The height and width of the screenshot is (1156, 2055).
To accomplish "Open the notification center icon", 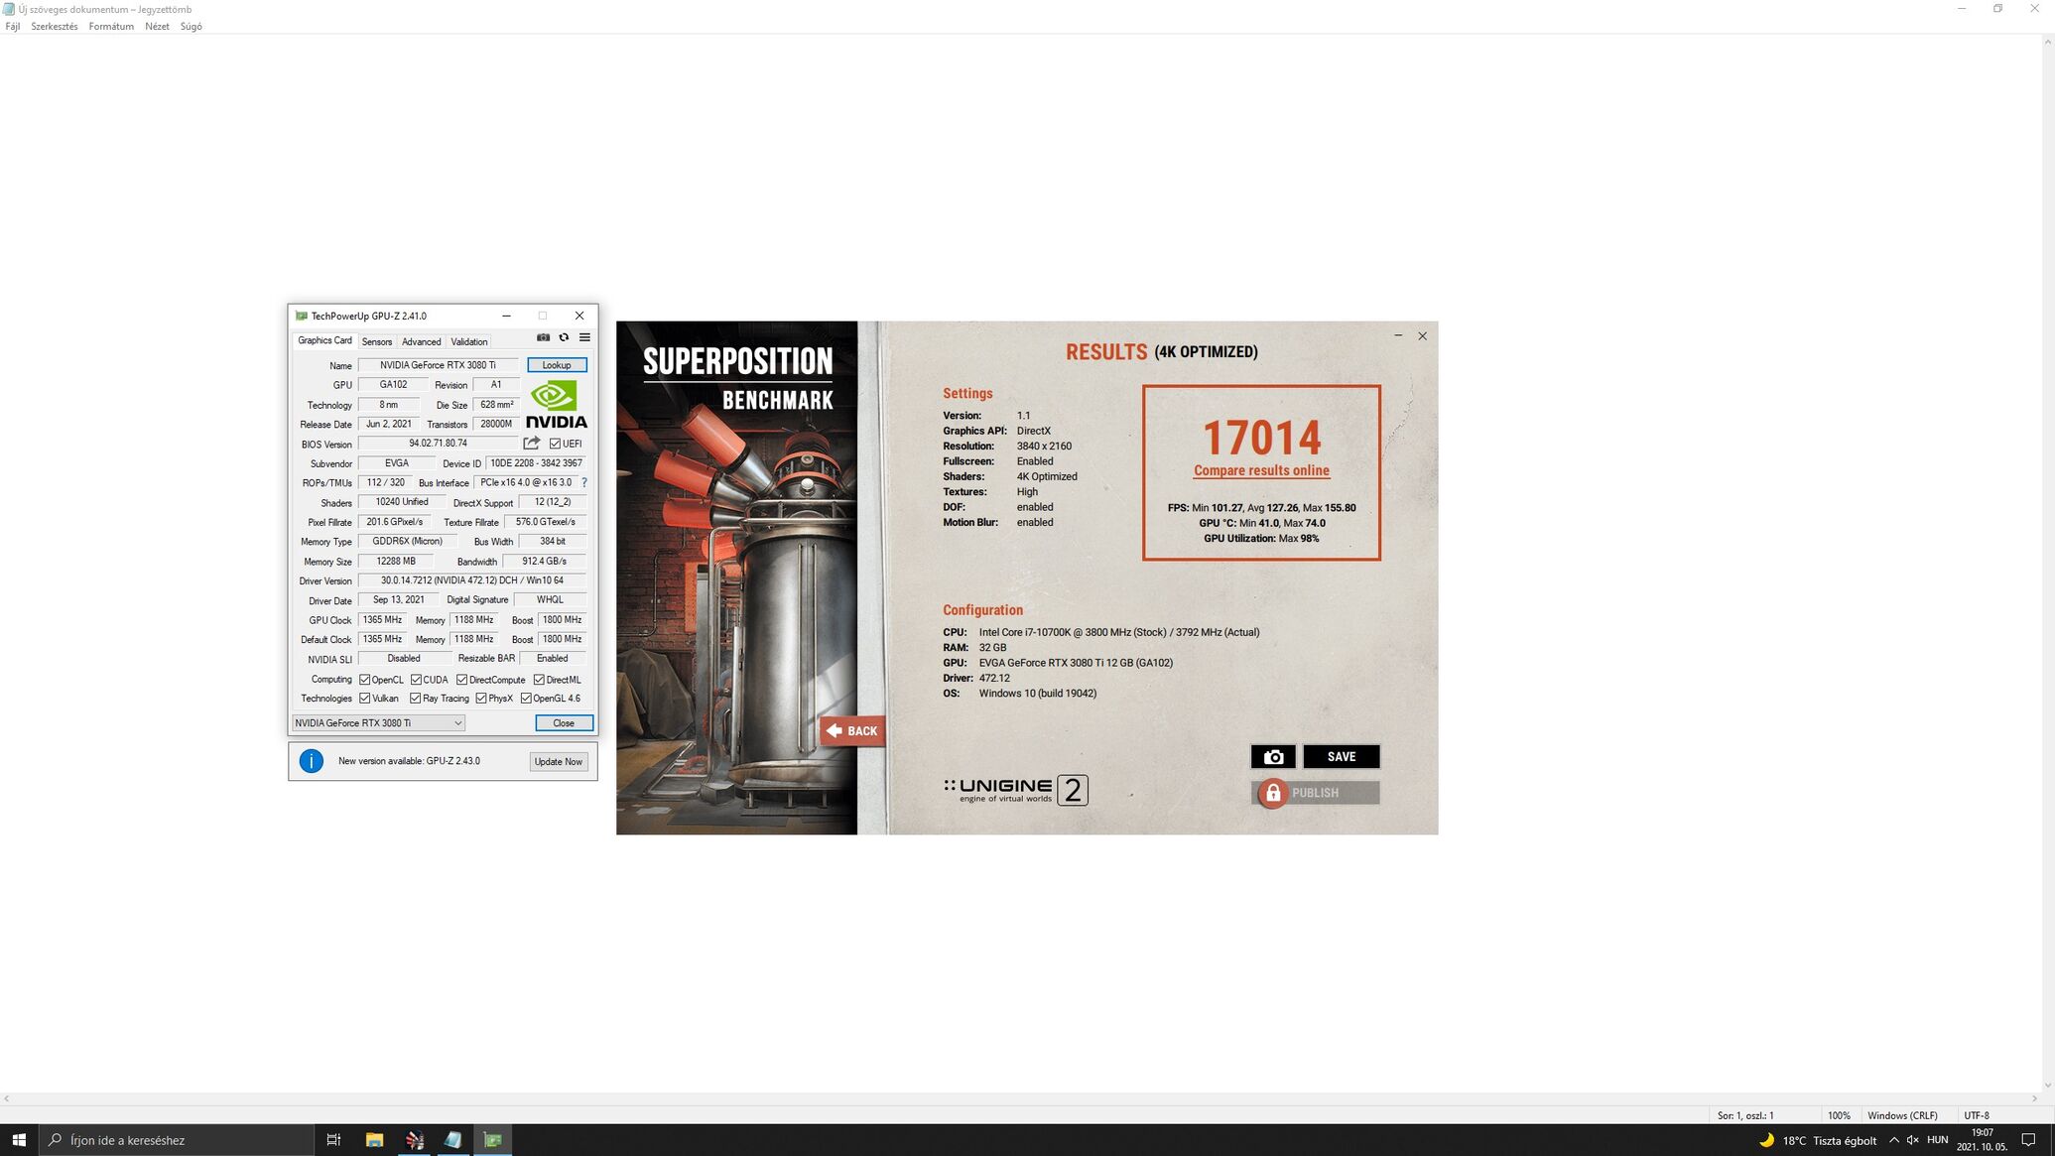I will [2029, 1140].
